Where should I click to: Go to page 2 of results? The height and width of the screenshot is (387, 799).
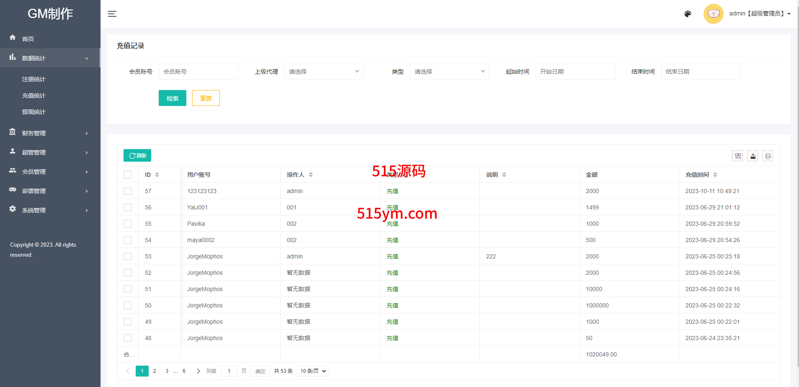(155, 371)
